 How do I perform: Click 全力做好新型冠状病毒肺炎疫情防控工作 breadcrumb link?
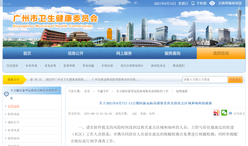(x=142, y=91)
